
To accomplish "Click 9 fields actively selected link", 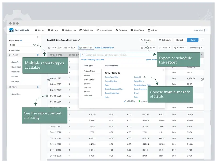I will [x=92, y=60].
